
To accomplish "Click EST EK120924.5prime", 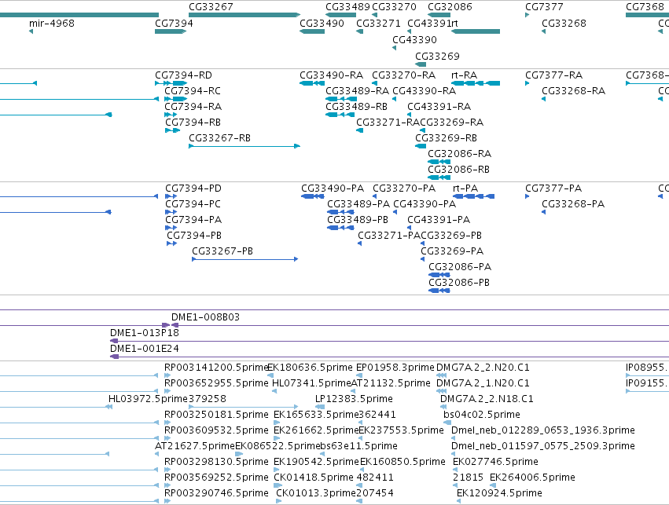I will click(x=500, y=493).
